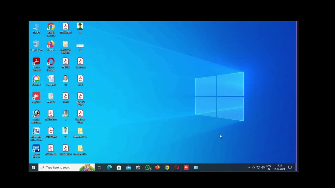Show hidden system tray icons
The image size is (335, 188).
click(249, 167)
